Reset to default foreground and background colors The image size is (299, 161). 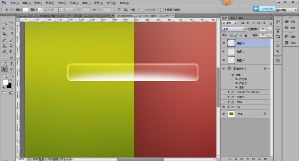(x=3, y=87)
